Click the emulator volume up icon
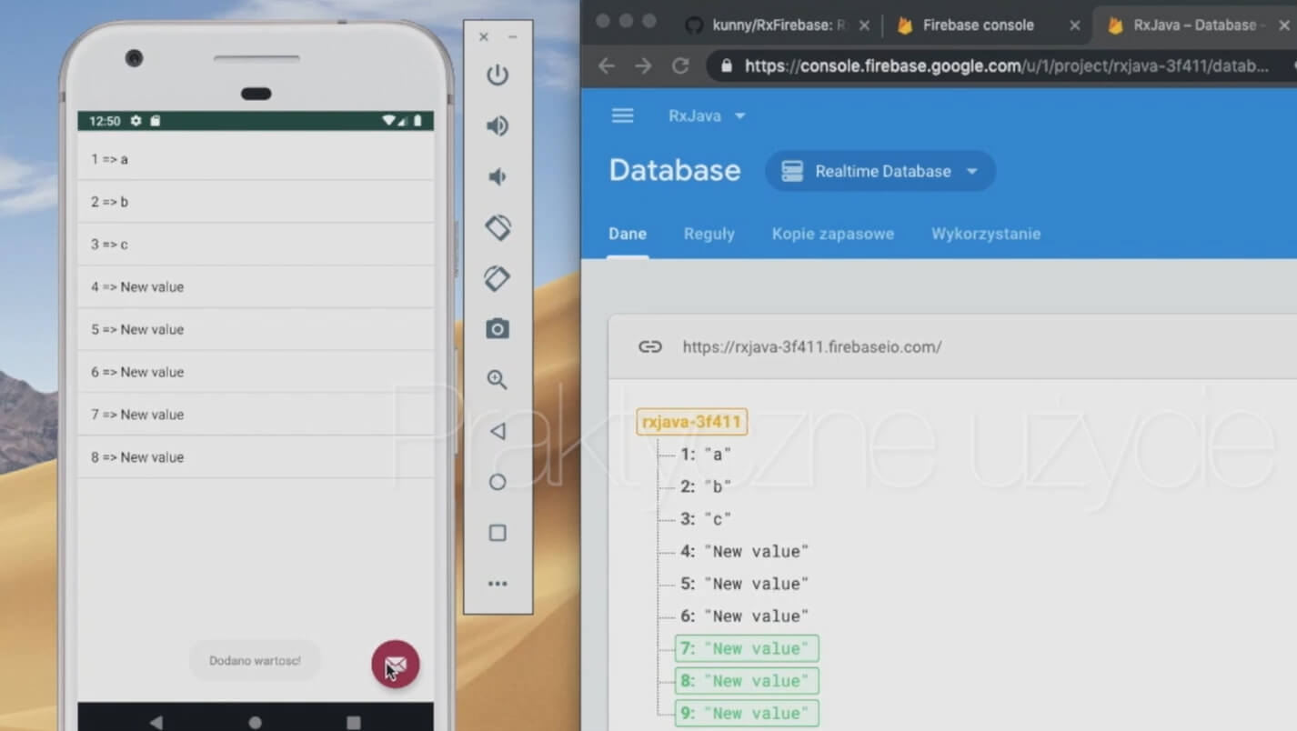1297x731 pixels. coord(498,125)
